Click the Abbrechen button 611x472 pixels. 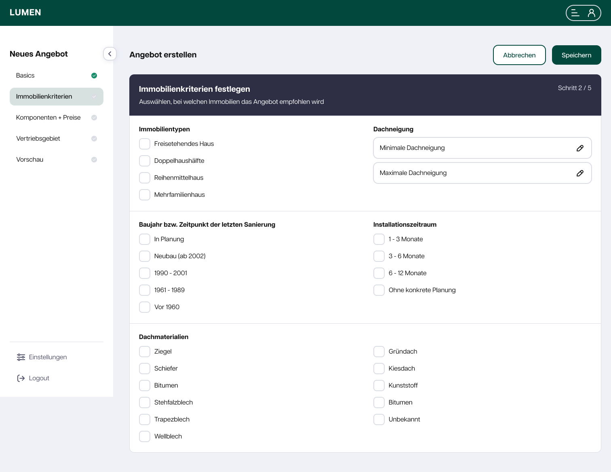[519, 55]
